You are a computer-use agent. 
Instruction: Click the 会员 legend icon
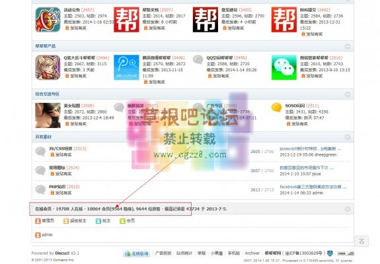pyautogui.click(x=122, y=221)
